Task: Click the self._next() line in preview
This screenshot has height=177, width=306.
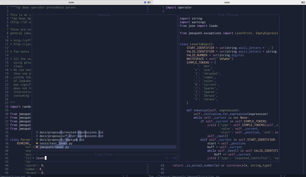Action: (218, 136)
